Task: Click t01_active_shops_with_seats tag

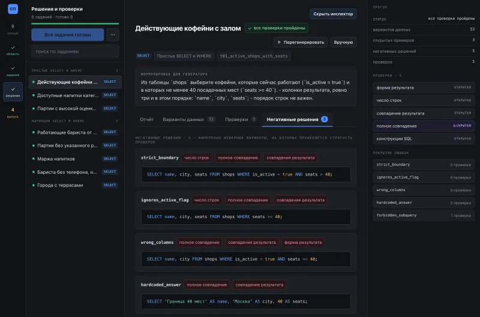Action: (x=254, y=56)
